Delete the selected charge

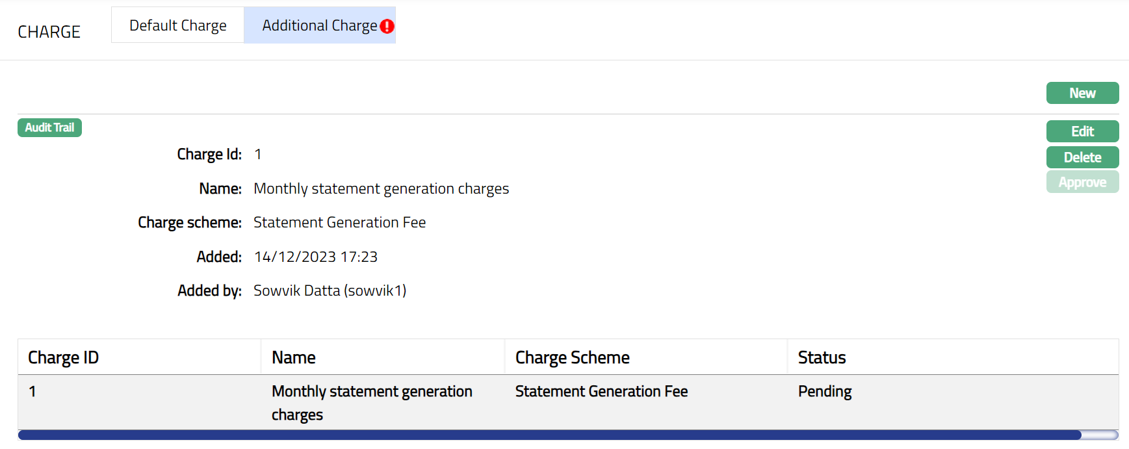coord(1082,157)
